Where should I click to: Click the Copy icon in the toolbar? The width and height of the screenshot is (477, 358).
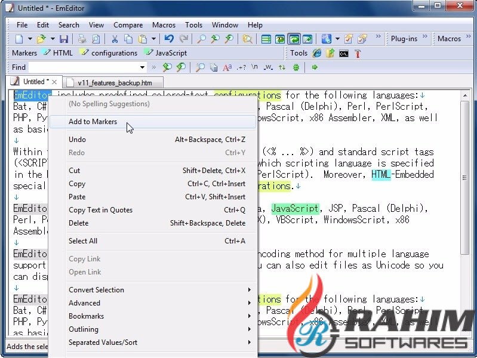[128, 39]
